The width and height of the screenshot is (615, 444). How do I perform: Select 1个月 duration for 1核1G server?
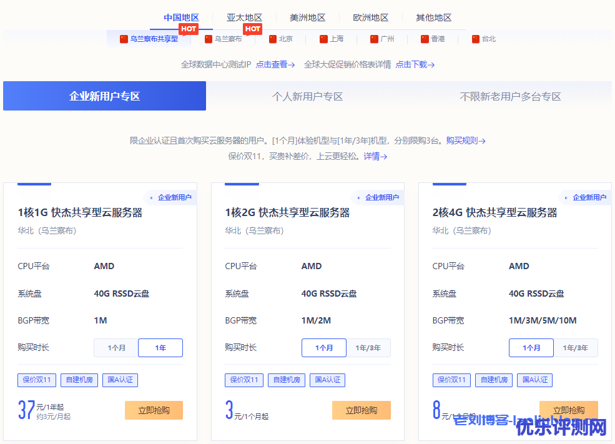pos(116,348)
